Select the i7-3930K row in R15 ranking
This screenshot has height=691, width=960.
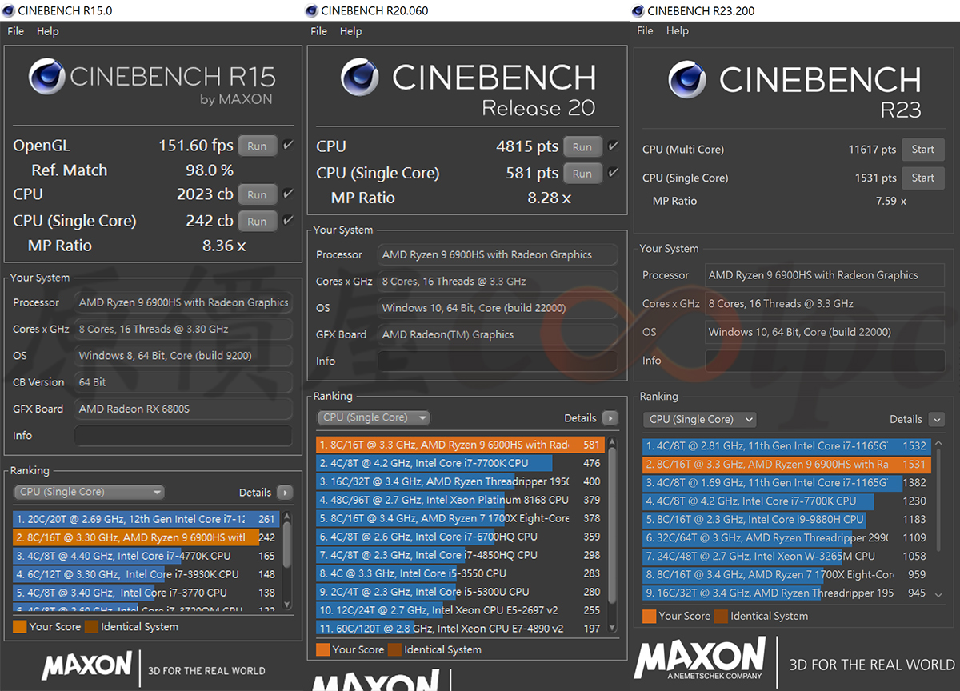(146, 574)
